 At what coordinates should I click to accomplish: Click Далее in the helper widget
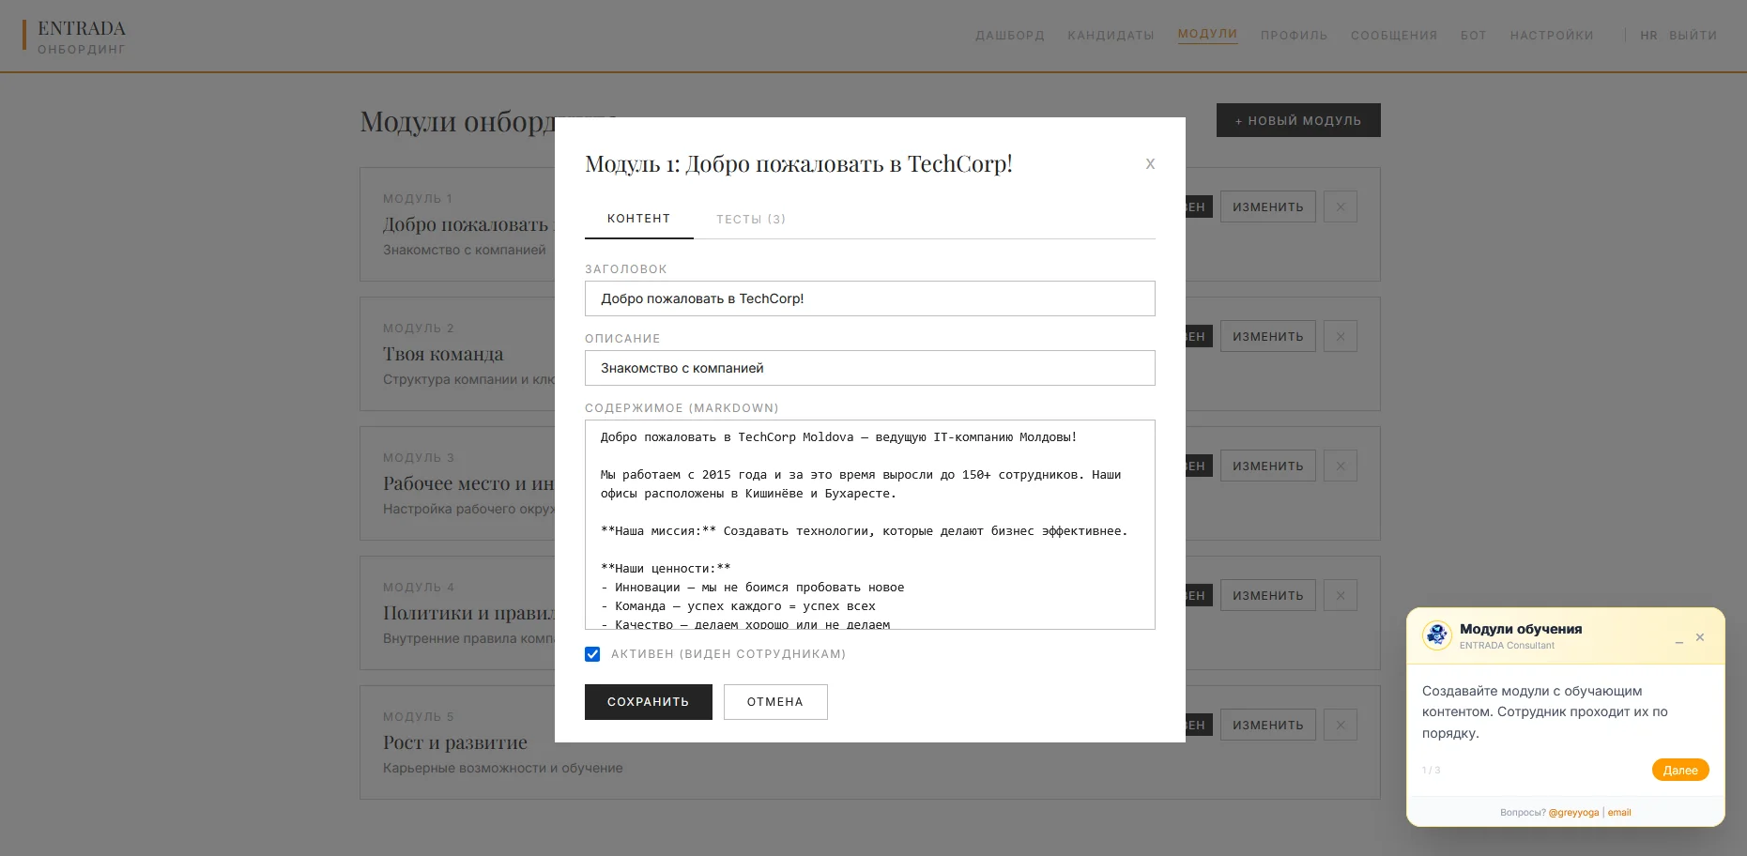click(1680, 771)
